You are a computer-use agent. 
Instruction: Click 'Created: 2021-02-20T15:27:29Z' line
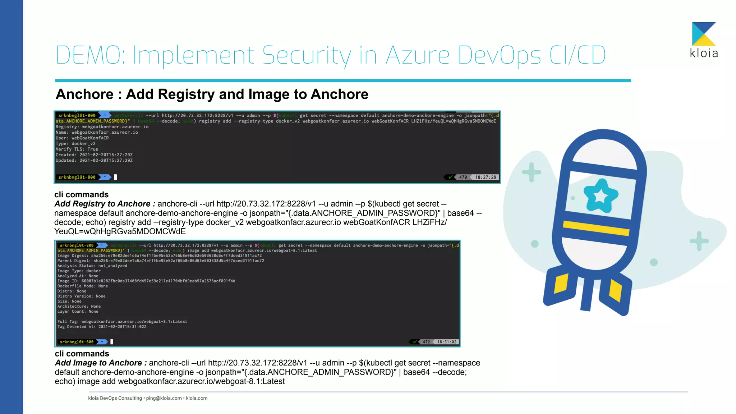pos(94,155)
